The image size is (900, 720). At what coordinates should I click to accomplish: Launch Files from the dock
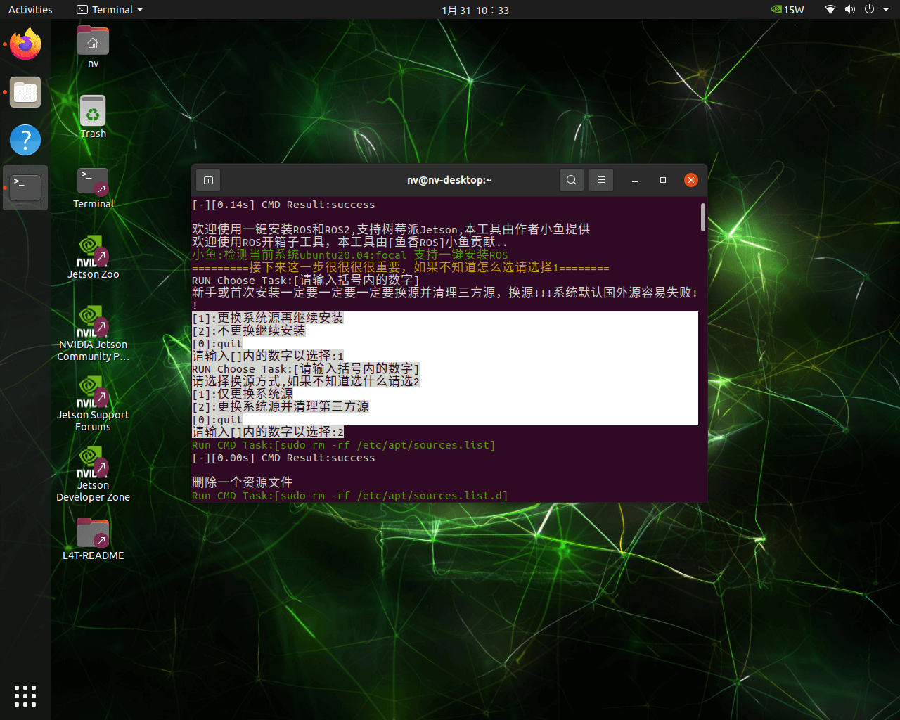25,93
